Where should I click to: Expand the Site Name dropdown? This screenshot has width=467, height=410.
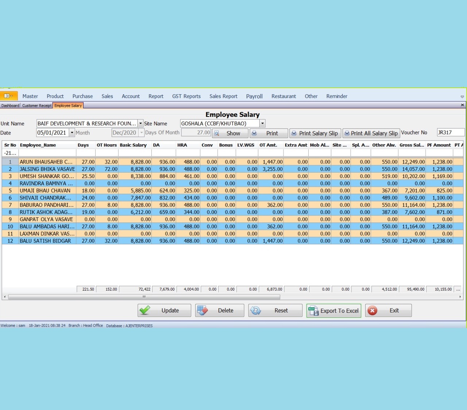pyautogui.click(x=262, y=123)
